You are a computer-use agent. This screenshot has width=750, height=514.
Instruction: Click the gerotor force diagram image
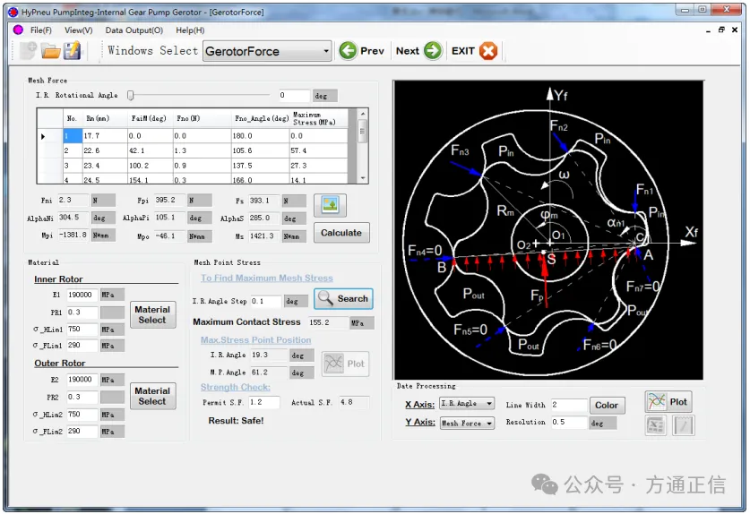pos(548,230)
